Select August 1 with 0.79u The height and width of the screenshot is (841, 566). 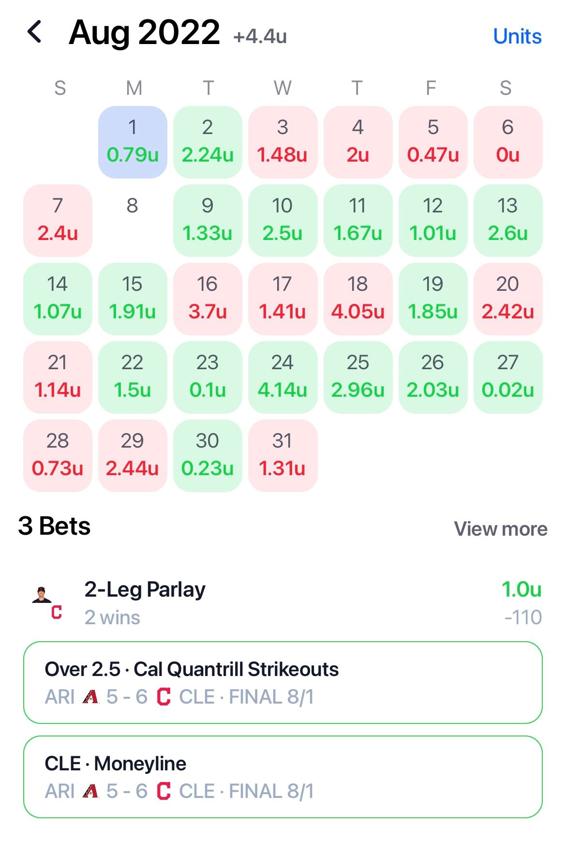coord(133,142)
